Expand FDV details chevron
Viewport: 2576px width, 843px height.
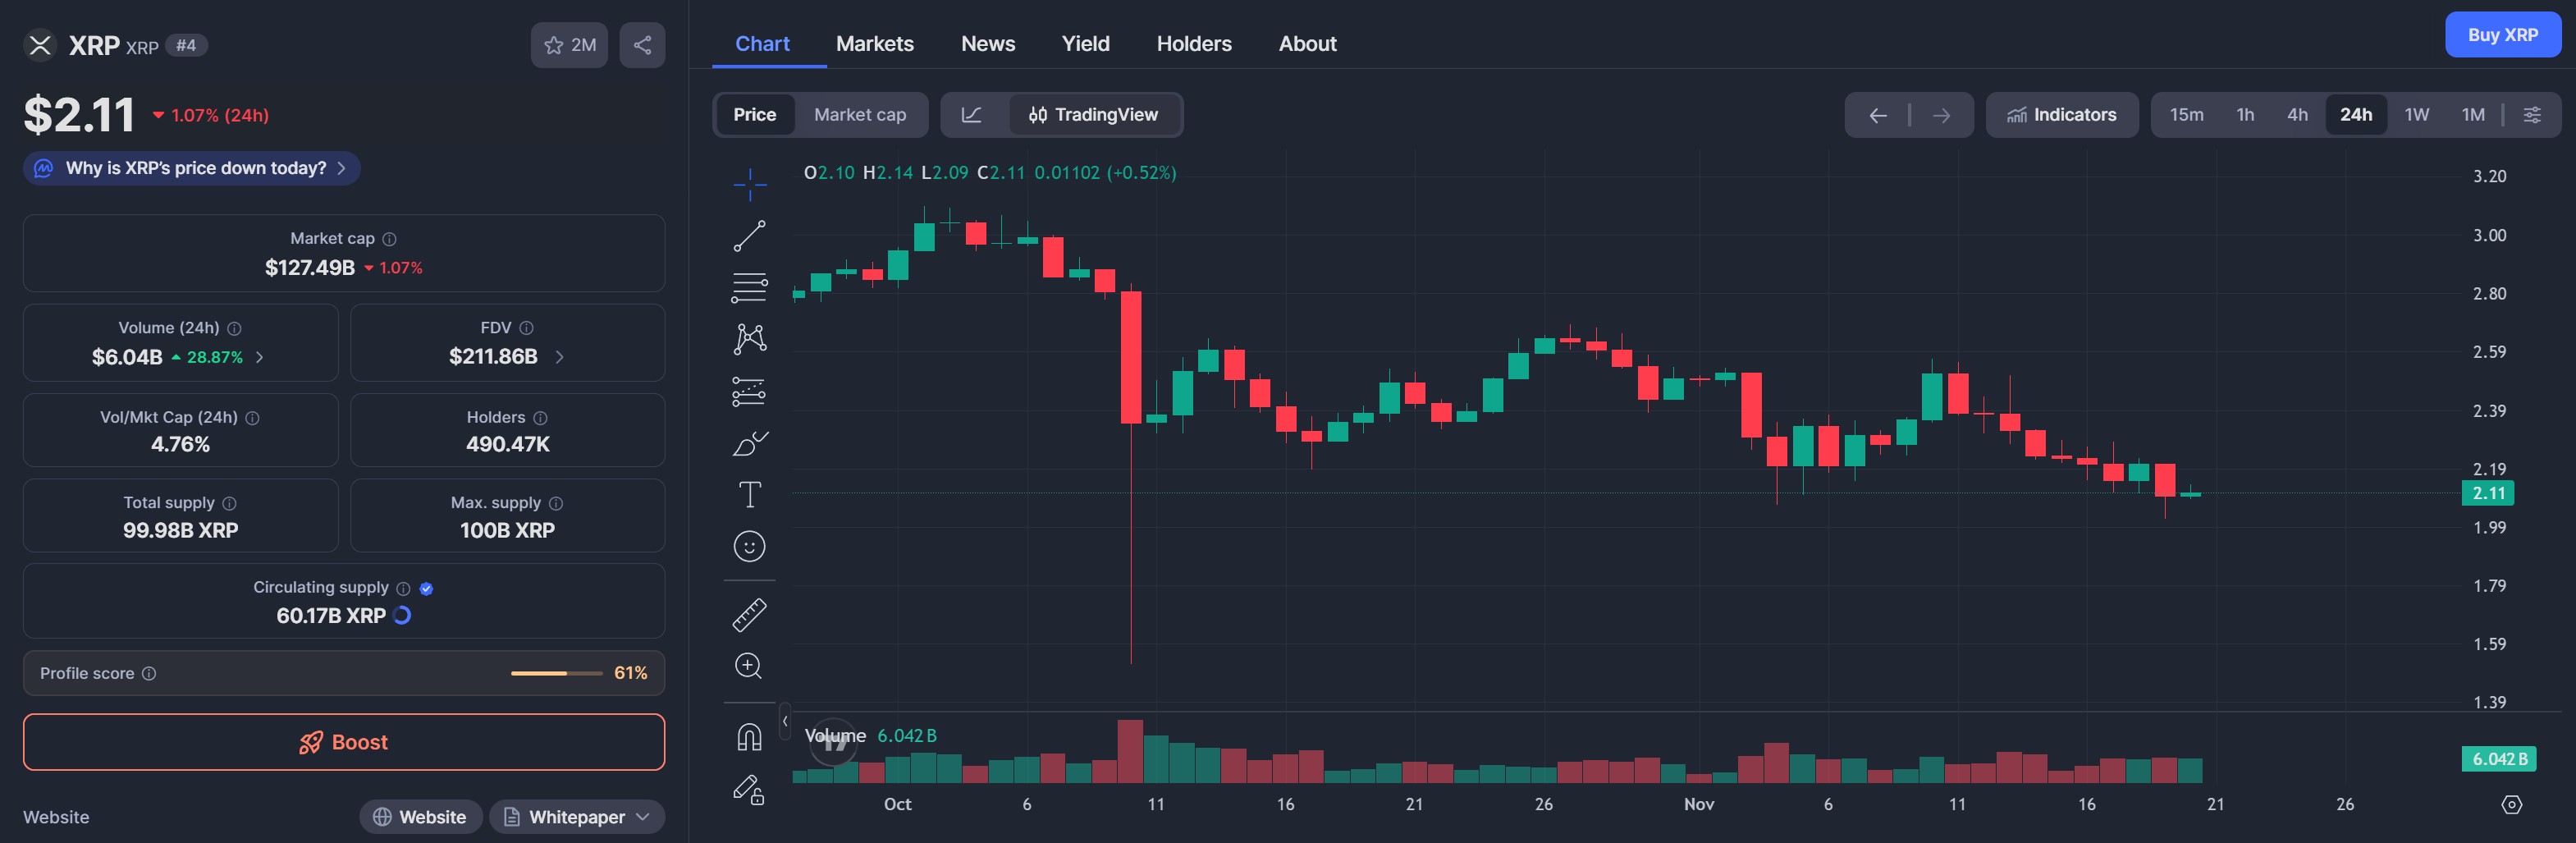(559, 357)
